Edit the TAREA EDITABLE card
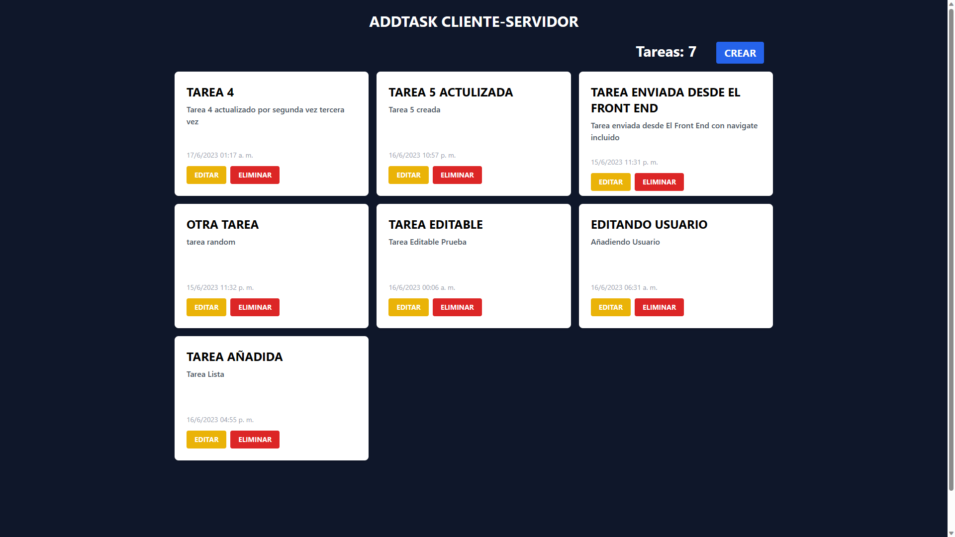The image size is (955, 537). [x=408, y=307]
